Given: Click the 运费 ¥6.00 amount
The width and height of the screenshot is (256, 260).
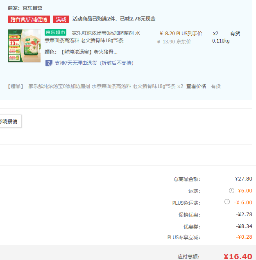Looking at the screenshot, I should 245,191.
